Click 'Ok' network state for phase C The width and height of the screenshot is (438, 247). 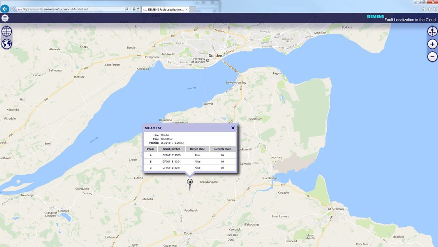223,168
